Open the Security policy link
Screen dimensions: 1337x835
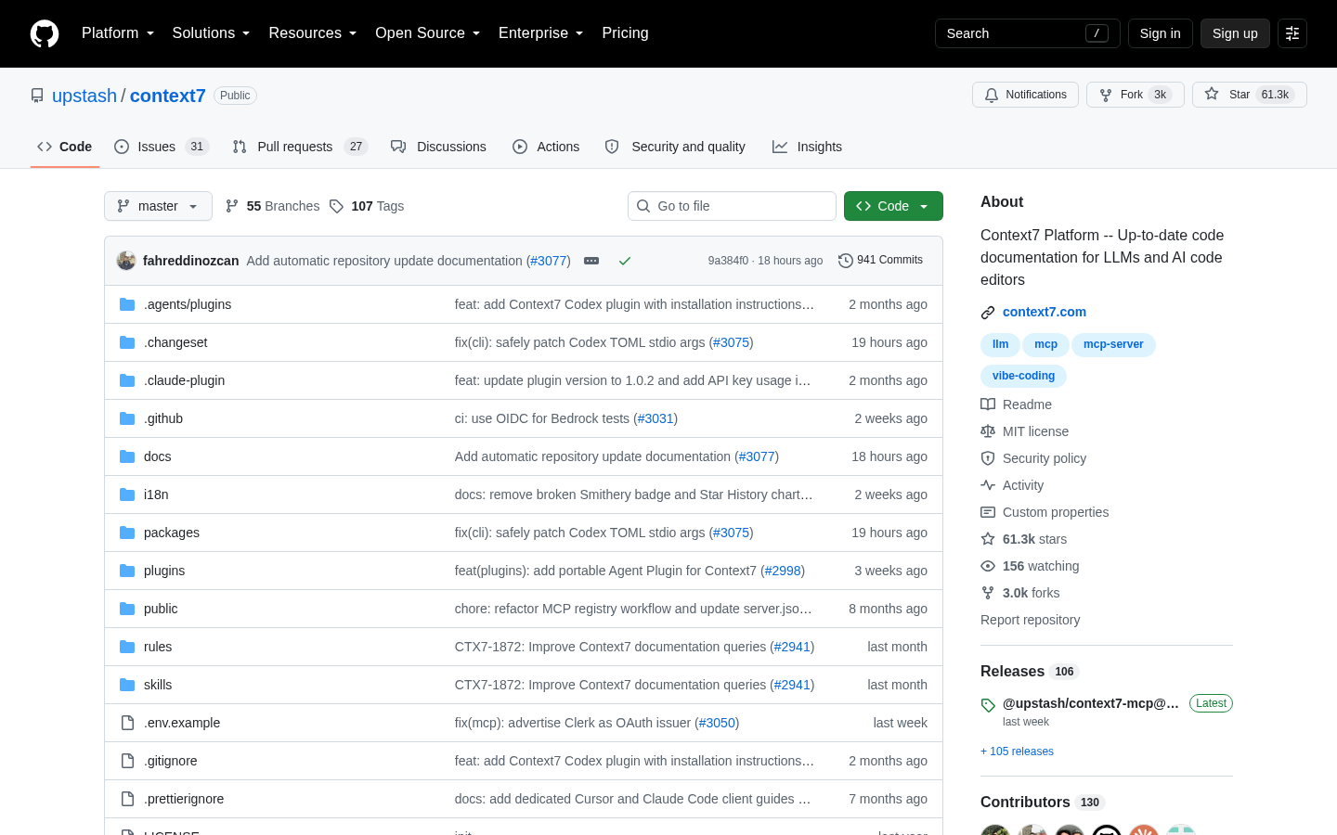pos(1033,458)
